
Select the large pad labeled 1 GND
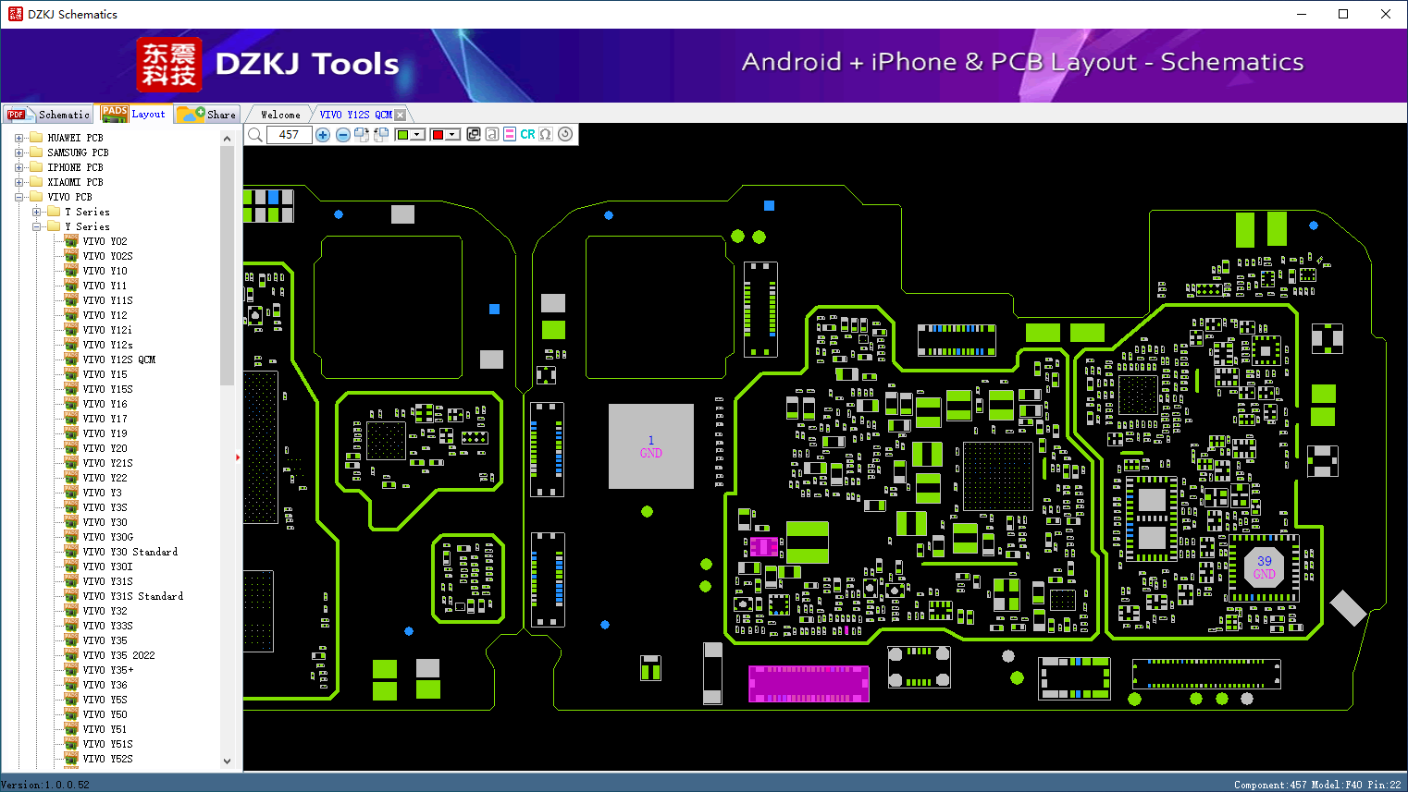(651, 446)
